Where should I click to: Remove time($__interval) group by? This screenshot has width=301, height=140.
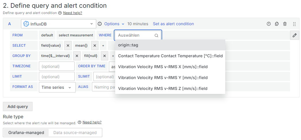tap(77, 56)
